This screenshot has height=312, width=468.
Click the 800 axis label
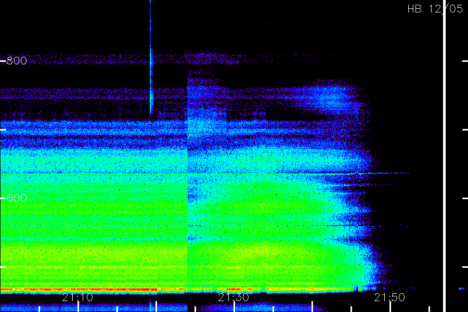coord(17,61)
